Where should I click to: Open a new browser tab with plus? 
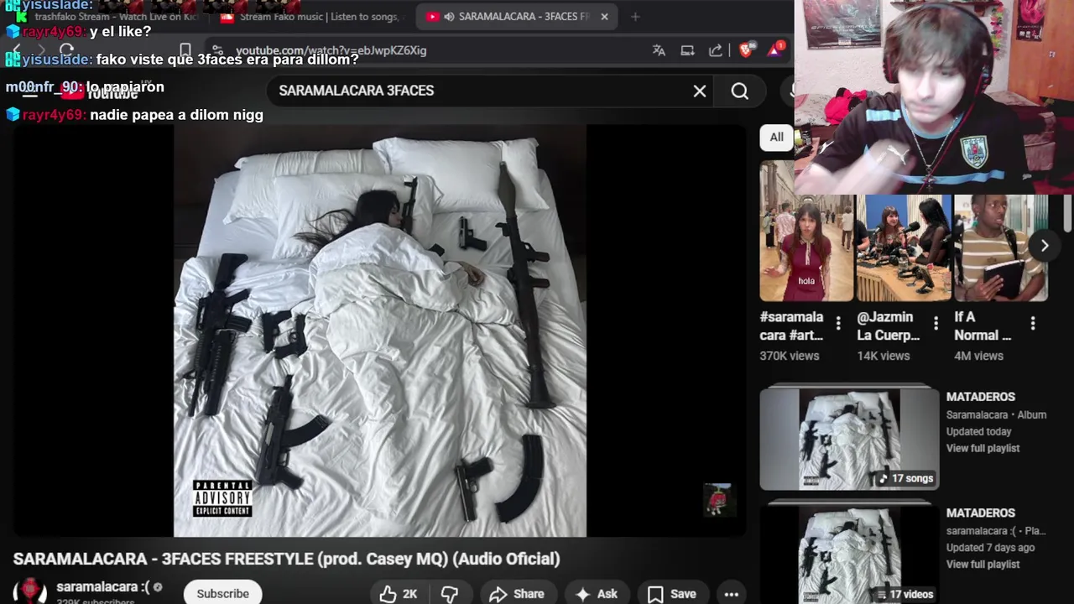[635, 17]
